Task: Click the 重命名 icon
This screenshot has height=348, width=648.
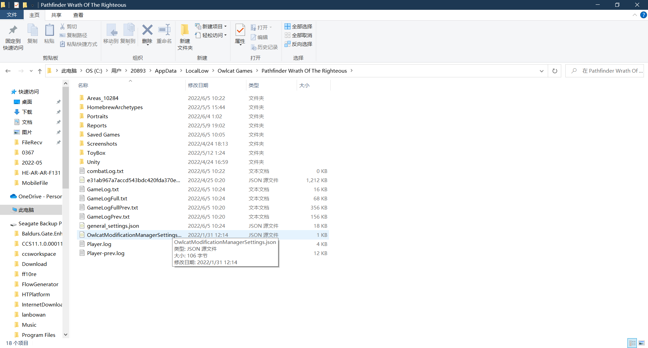Action: click(x=164, y=30)
